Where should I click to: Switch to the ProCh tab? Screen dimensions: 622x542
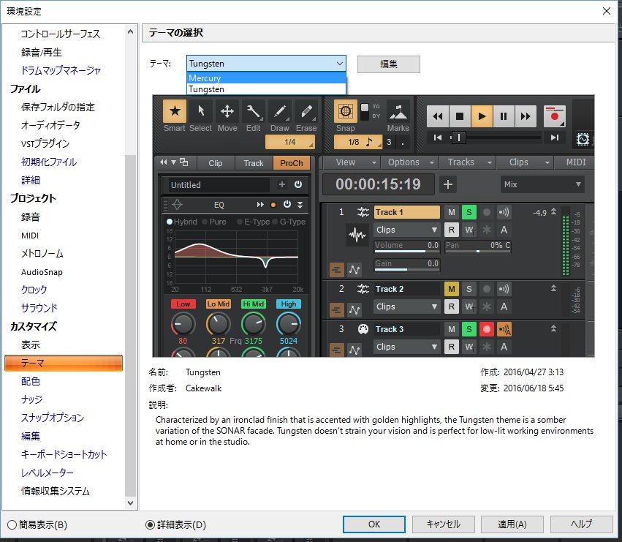coord(292,163)
